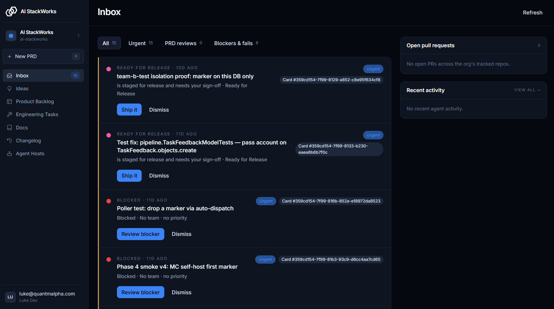The width and height of the screenshot is (554, 309).
Task: Create a New PRD
Action: click(43, 56)
